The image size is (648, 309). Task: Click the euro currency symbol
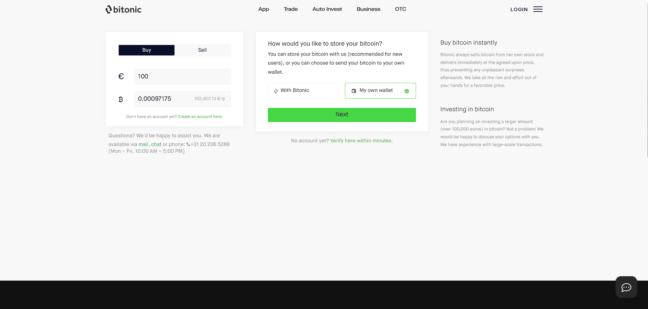coord(121,77)
